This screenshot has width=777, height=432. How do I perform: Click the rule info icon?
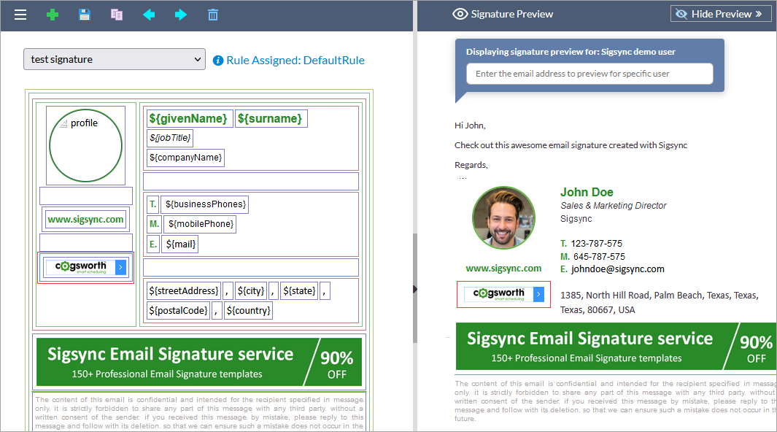(x=217, y=61)
